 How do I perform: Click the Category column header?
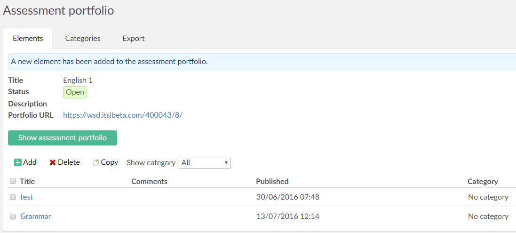coord(482,181)
